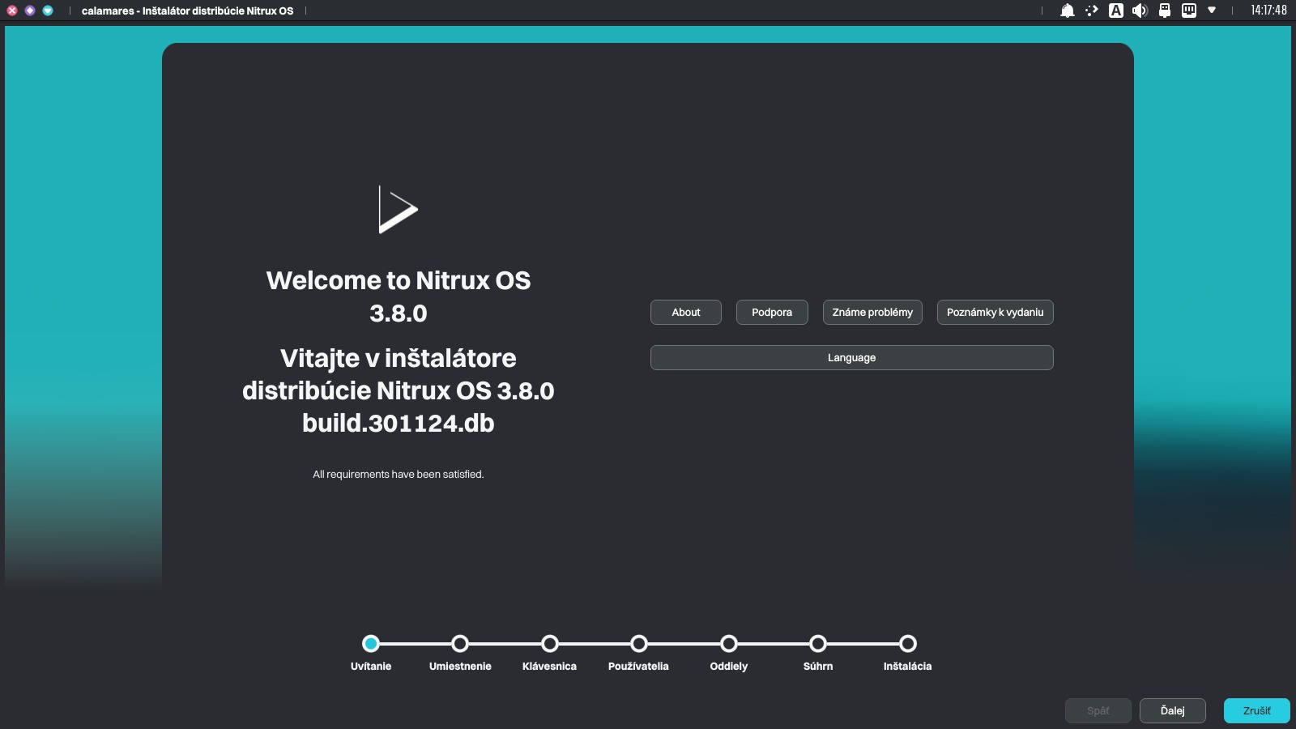Select the Súhrn step marker
The height and width of the screenshot is (729, 1296).
tap(818, 644)
